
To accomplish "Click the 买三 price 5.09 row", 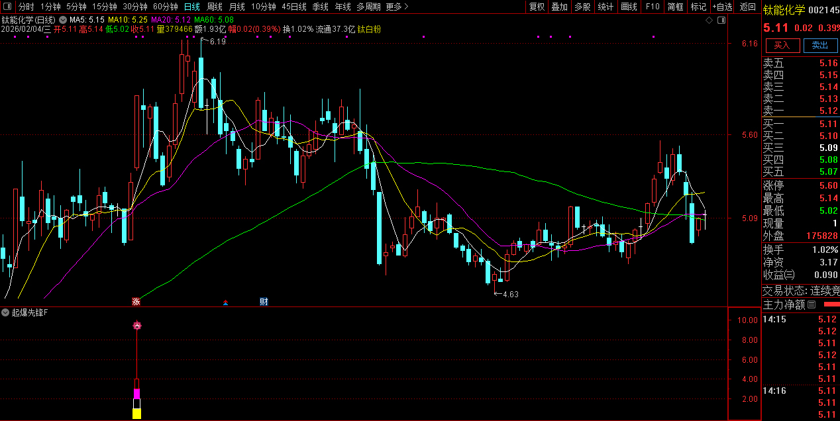I will tap(800, 148).
